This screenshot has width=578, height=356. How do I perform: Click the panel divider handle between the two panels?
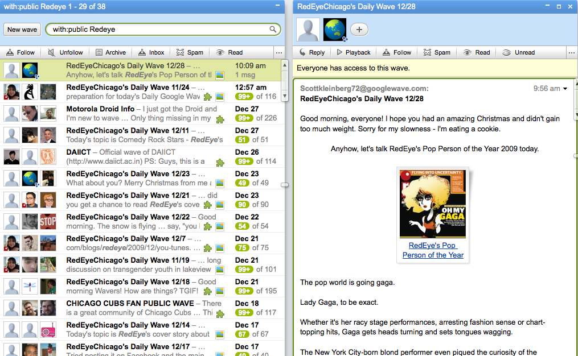[x=285, y=185]
